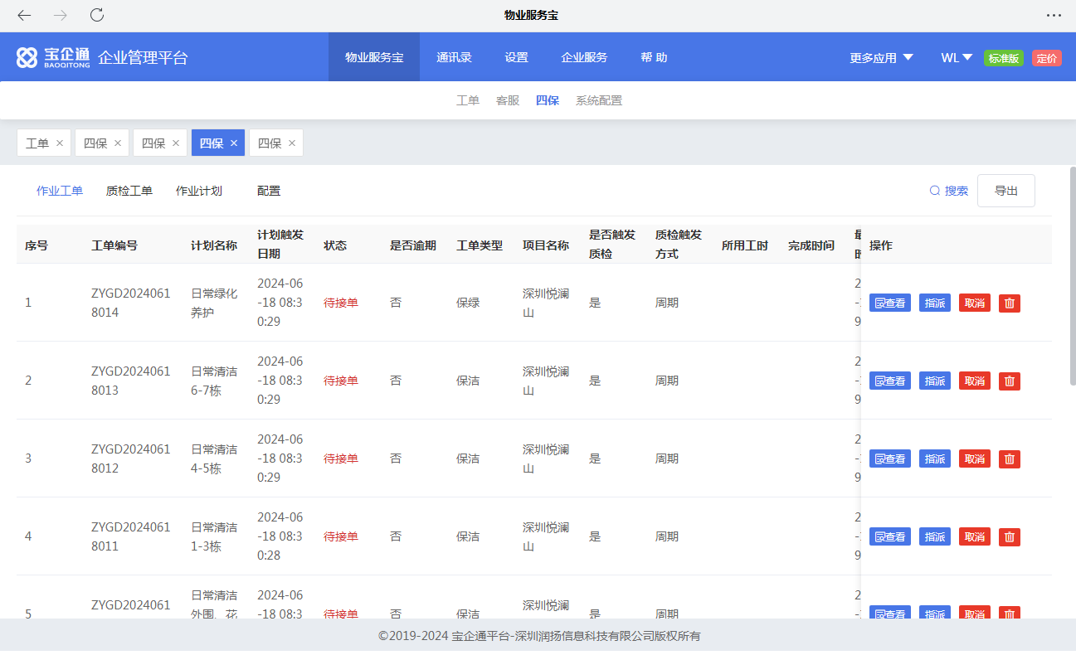This screenshot has height=655, width=1076.
Task: Click 指派 for order ZYGD20240618011
Action: [x=935, y=536]
